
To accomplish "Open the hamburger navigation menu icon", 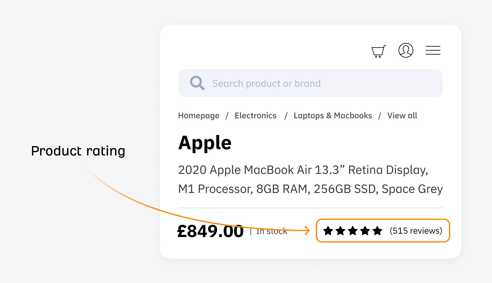I will pyautogui.click(x=433, y=50).
